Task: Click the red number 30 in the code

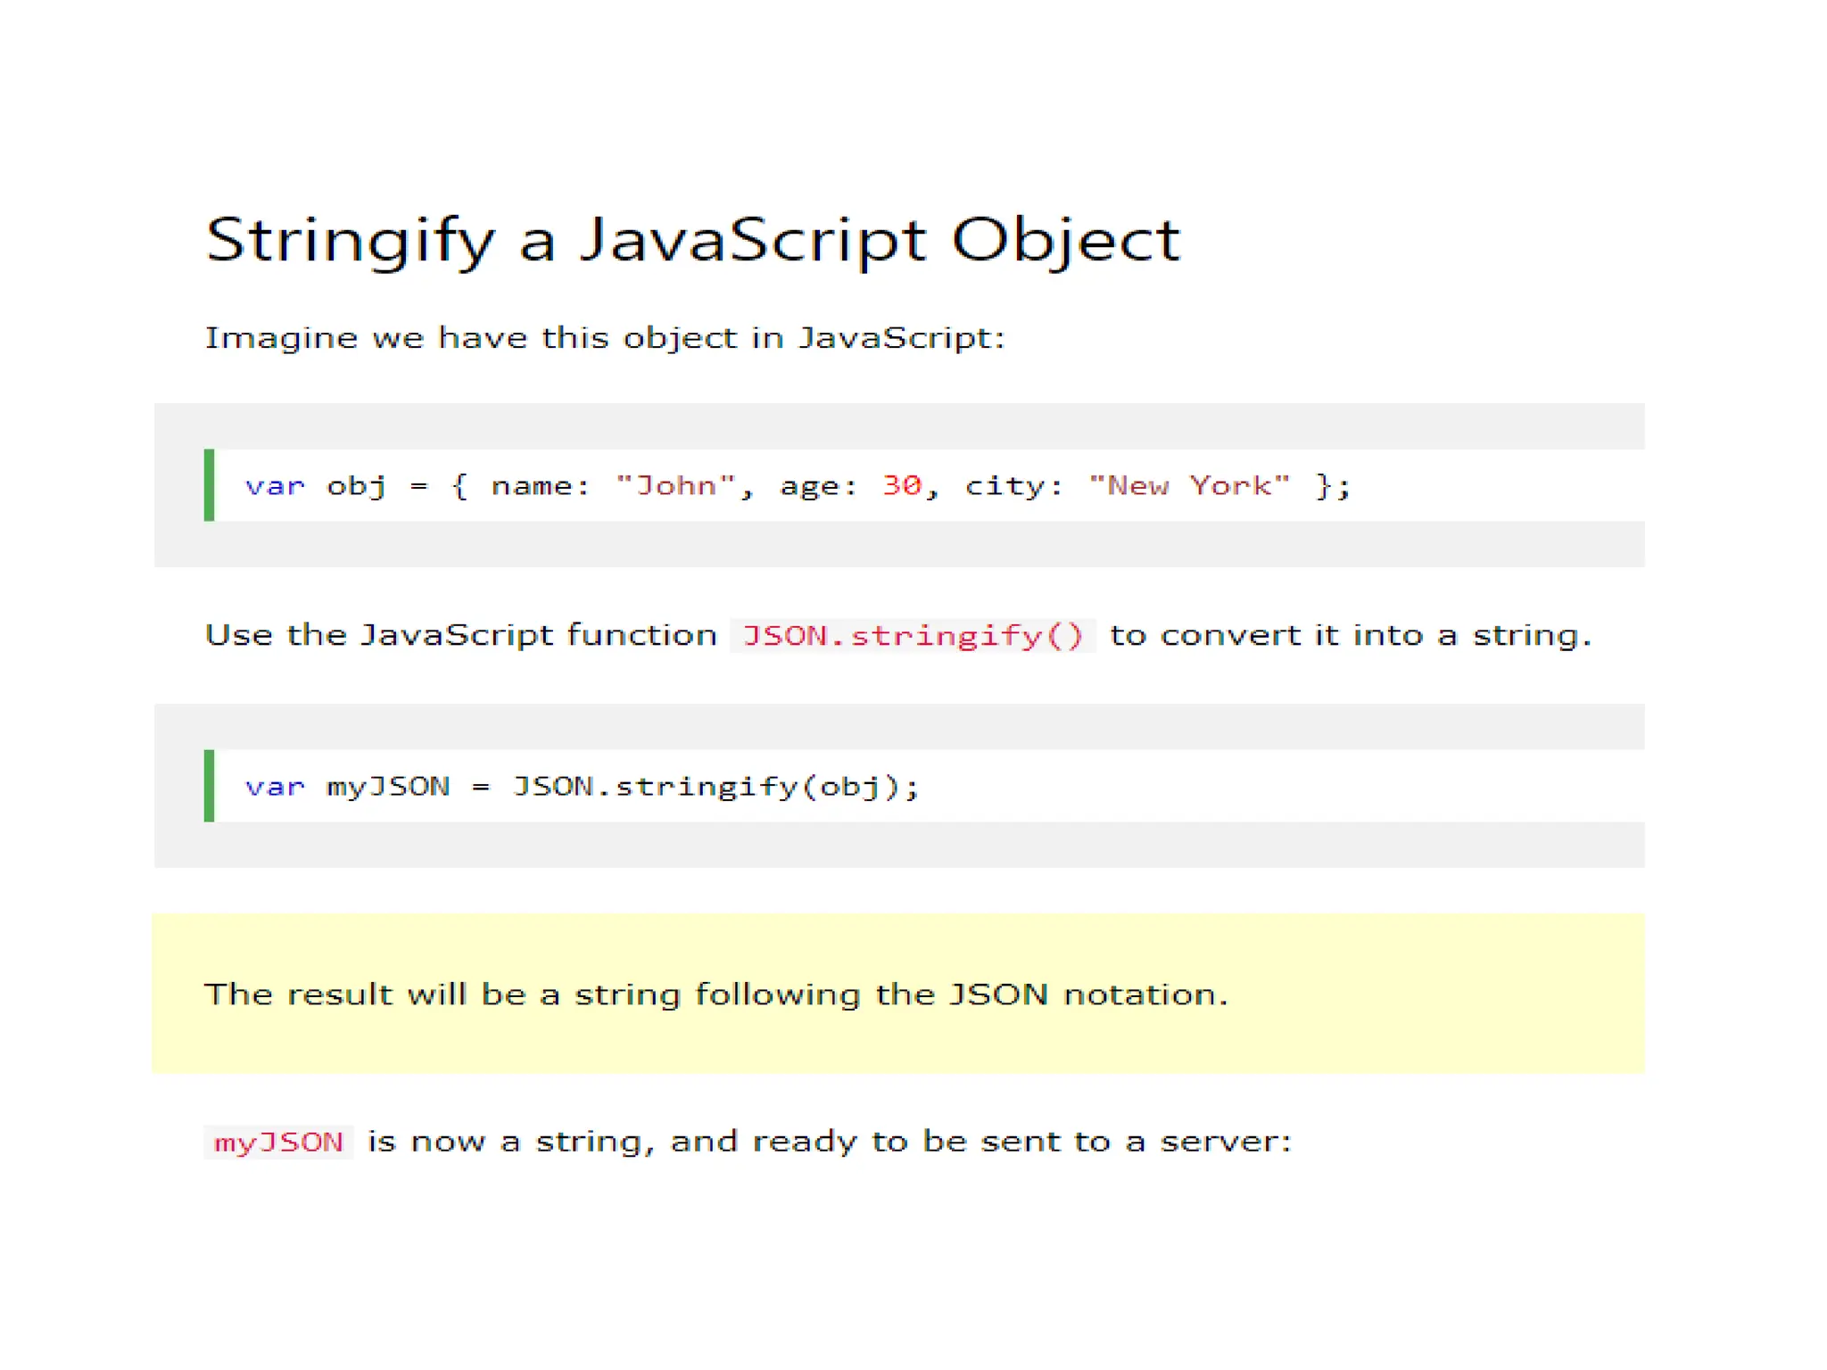Action: coord(901,486)
